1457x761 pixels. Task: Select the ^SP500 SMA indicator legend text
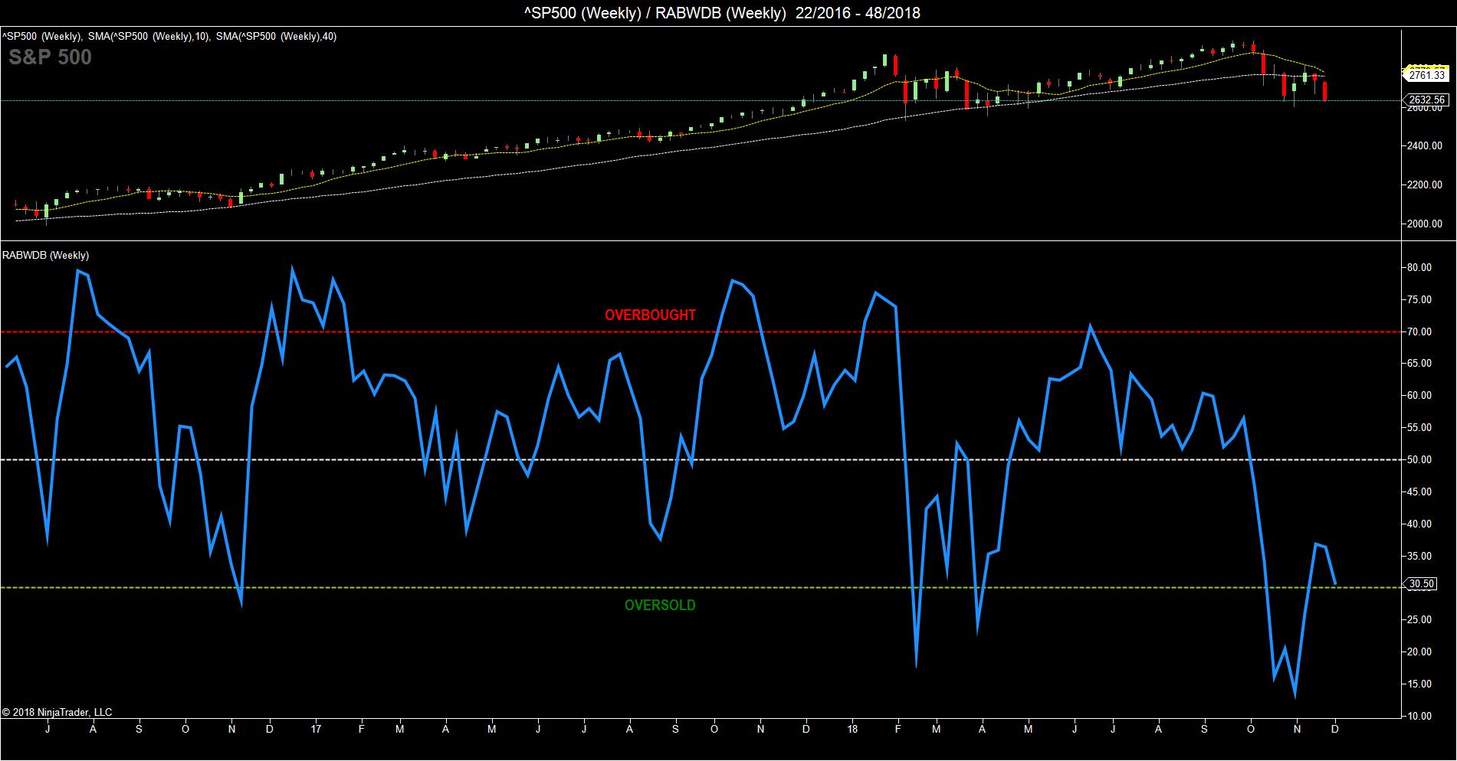(x=169, y=36)
